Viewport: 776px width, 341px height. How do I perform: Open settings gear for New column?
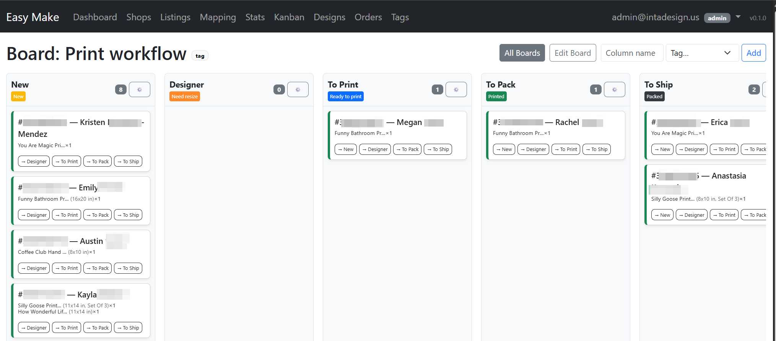(139, 89)
